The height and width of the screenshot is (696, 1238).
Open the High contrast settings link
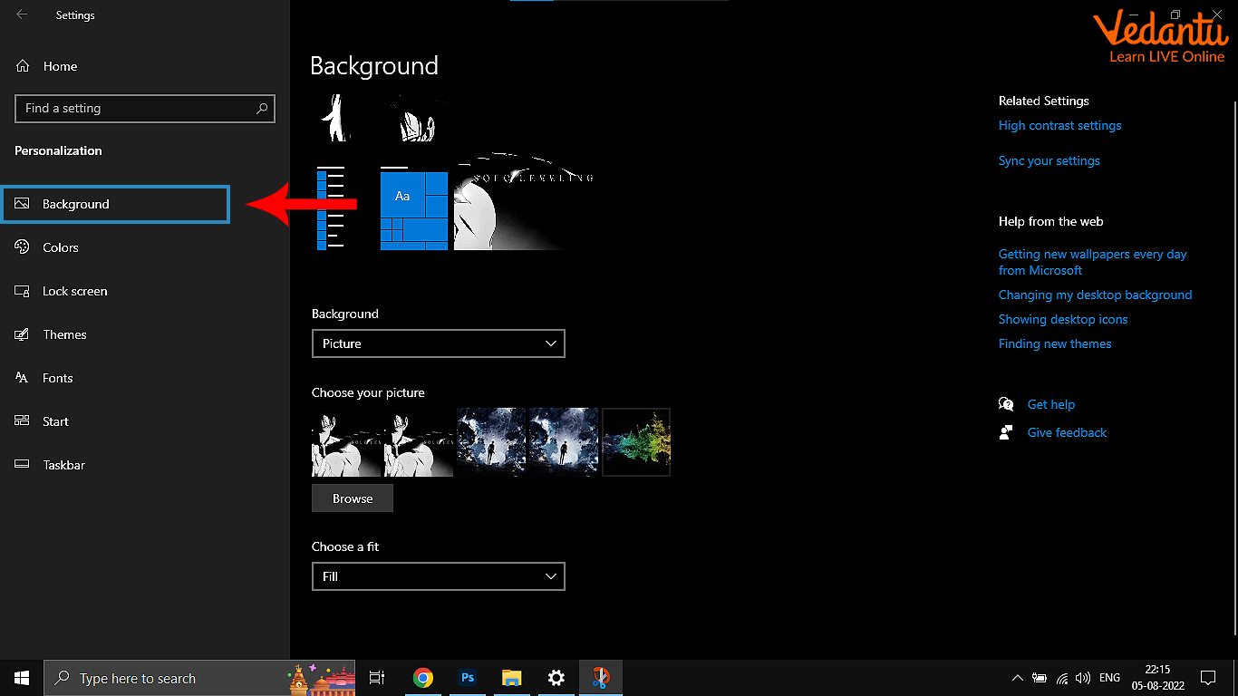pyautogui.click(x=1059, y=126)
